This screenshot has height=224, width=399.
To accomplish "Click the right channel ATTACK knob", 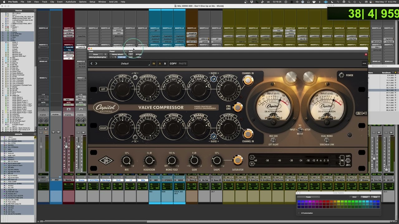I will tap(173, 128).
